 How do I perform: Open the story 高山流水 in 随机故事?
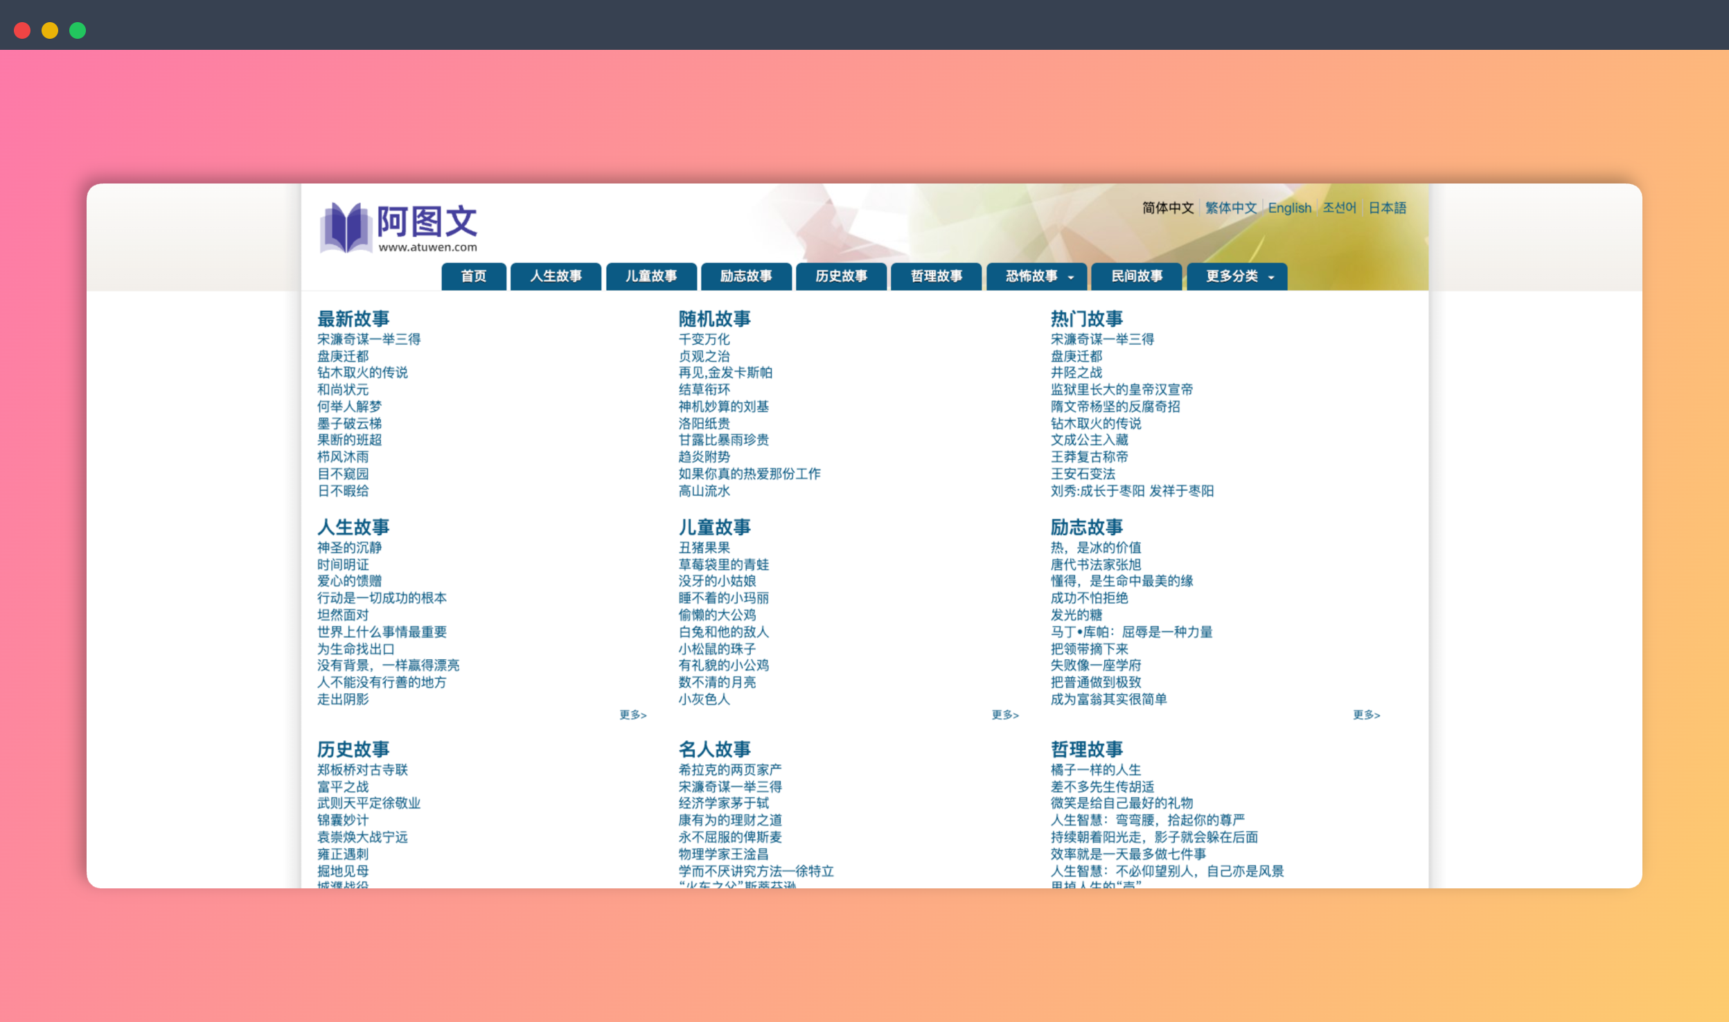[704, 491]
